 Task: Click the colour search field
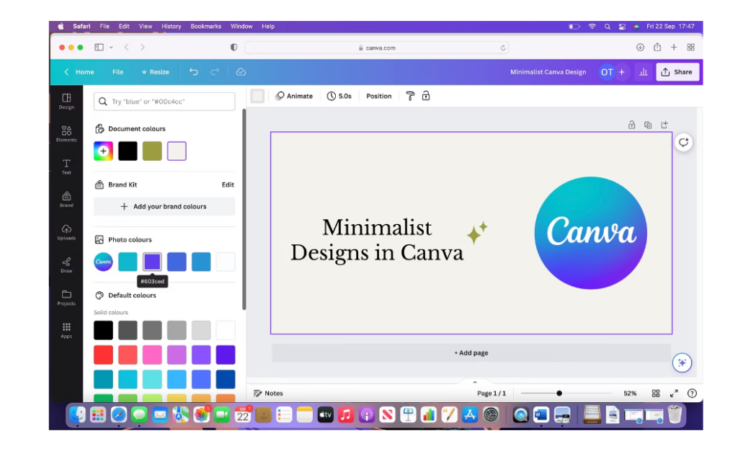(x=164, y=101)
